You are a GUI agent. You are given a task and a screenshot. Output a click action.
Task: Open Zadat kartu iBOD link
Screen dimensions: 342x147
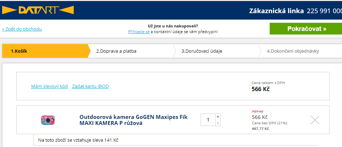coord(90,86)
